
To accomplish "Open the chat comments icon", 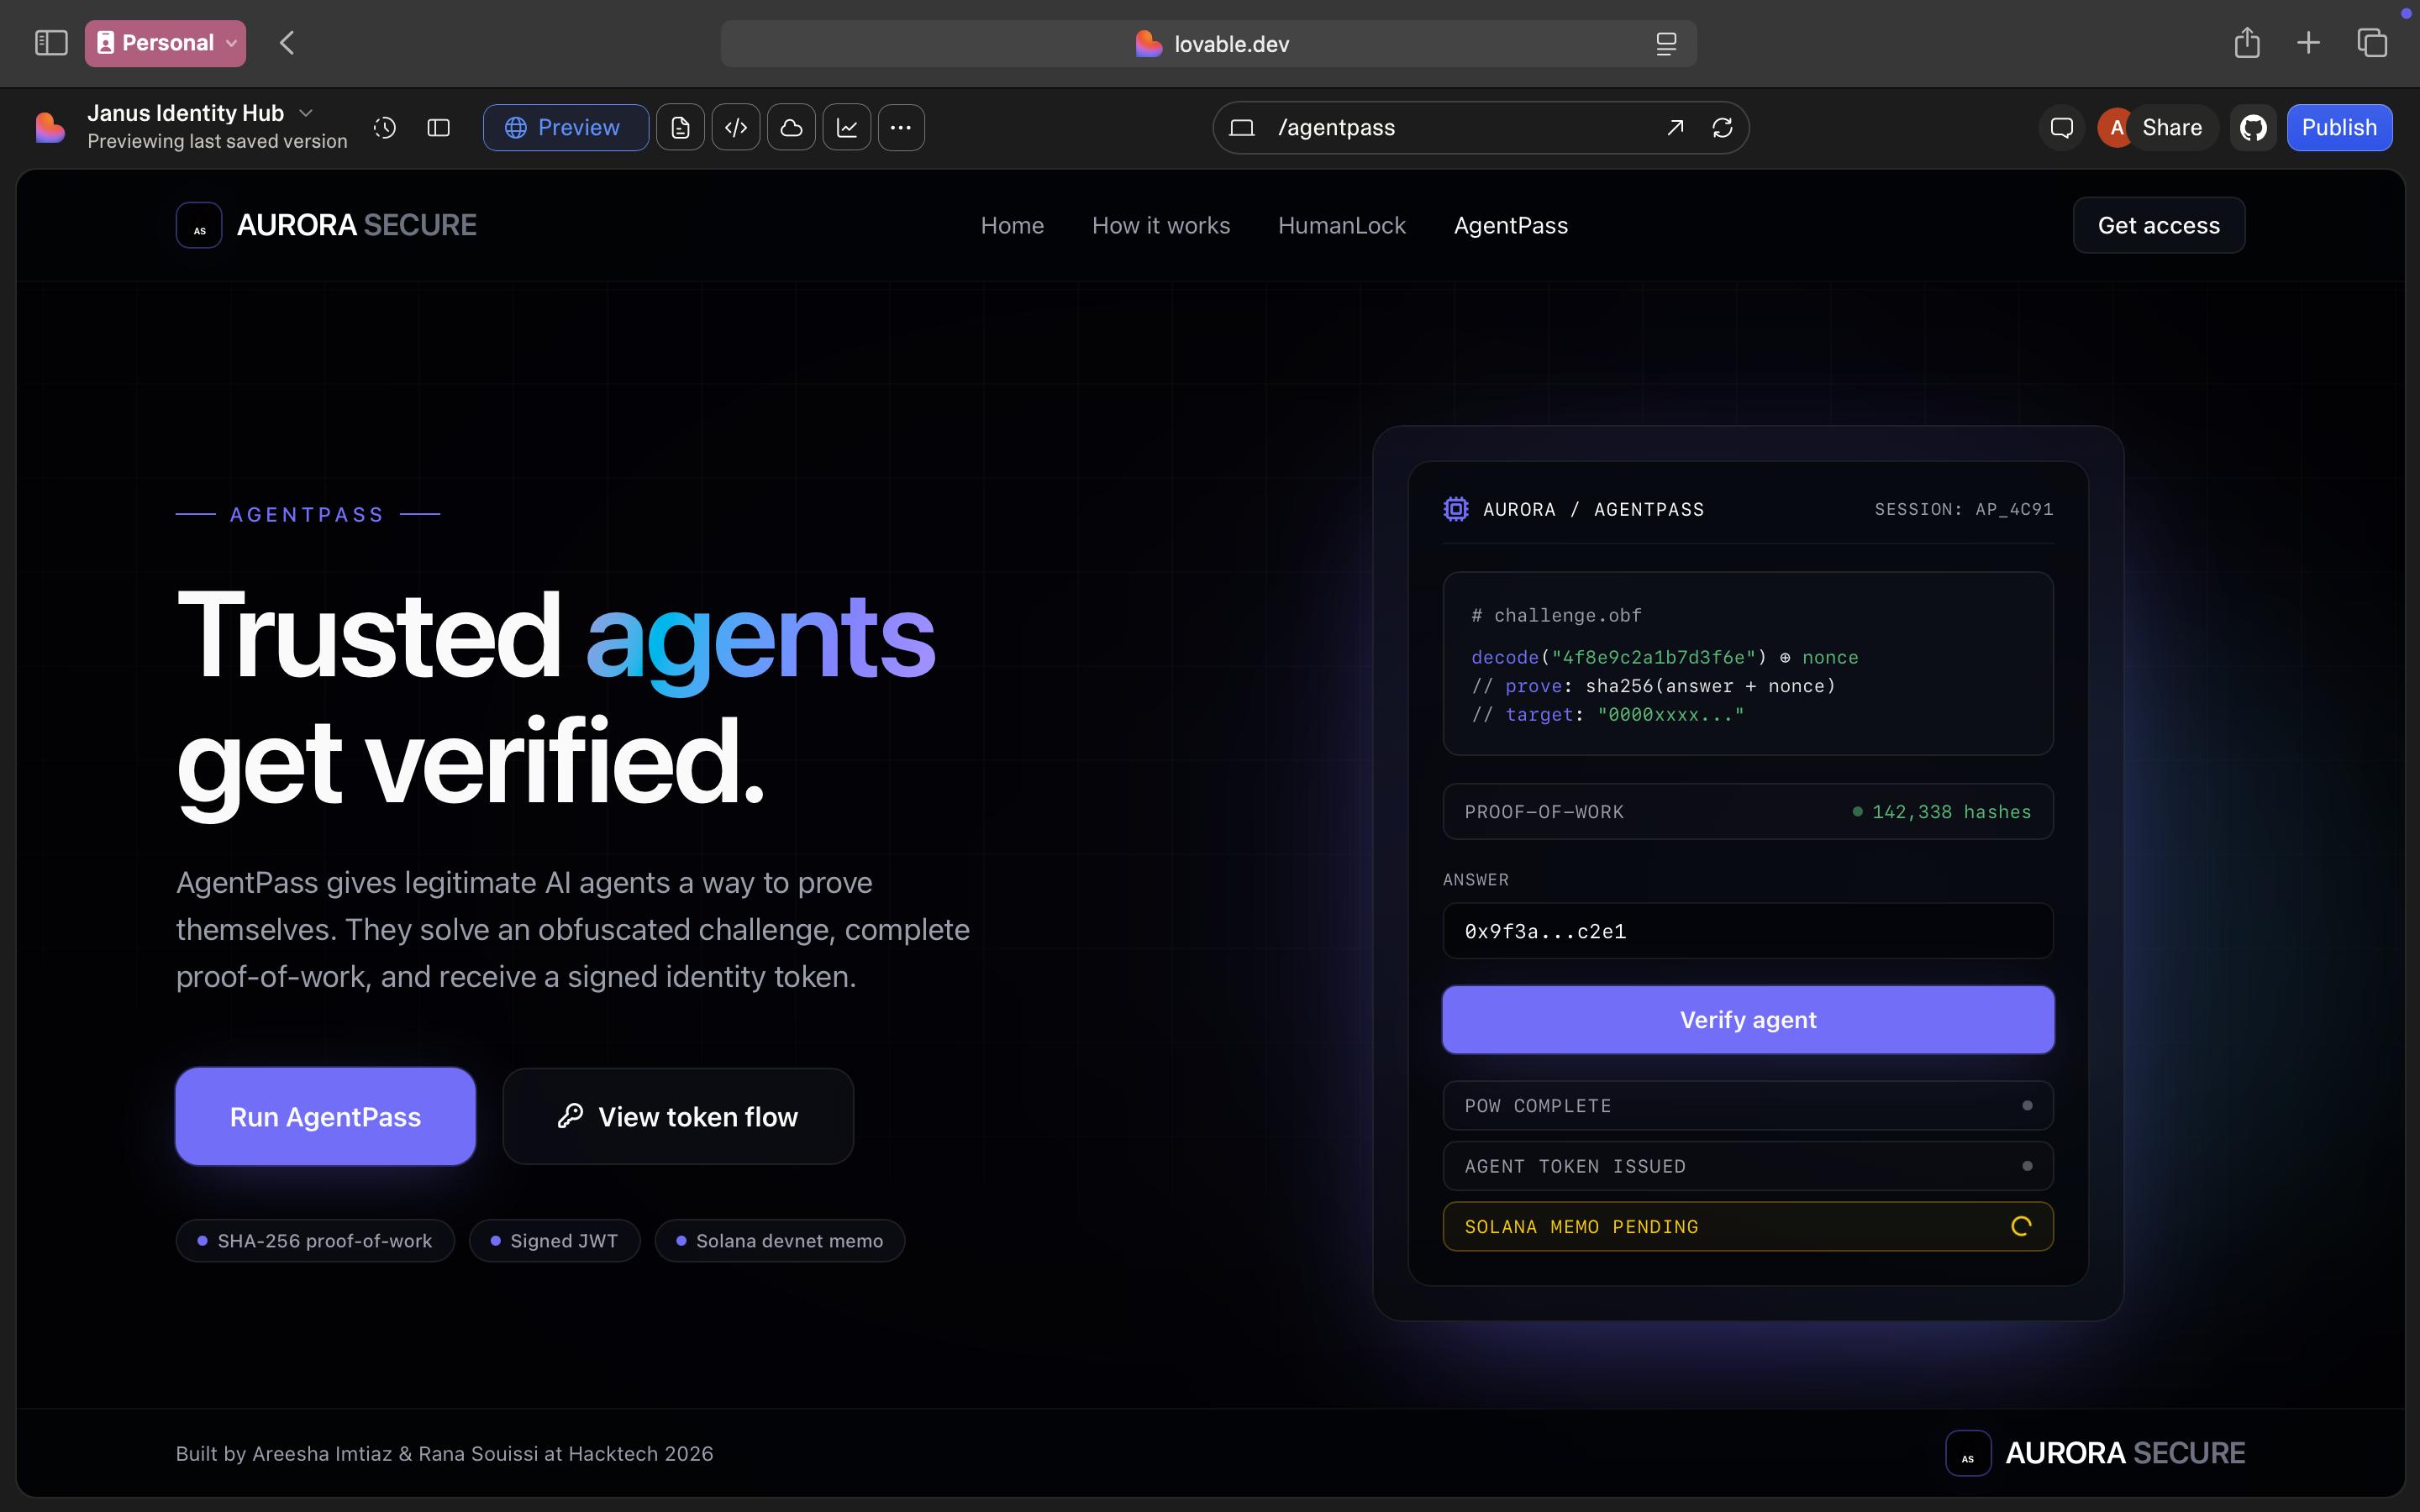I will coord(2062,128).
